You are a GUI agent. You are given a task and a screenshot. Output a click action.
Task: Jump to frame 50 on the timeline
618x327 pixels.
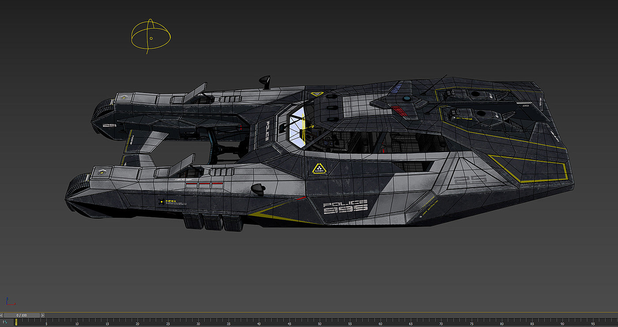coord(320,322)
